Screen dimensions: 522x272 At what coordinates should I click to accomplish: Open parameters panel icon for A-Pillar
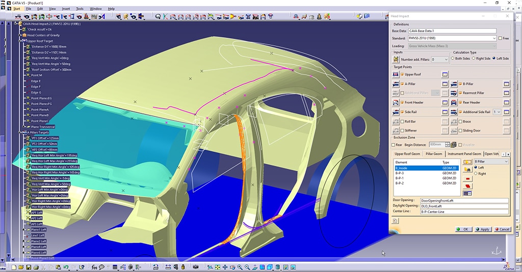pyautogui.click(x=445, y=84)
